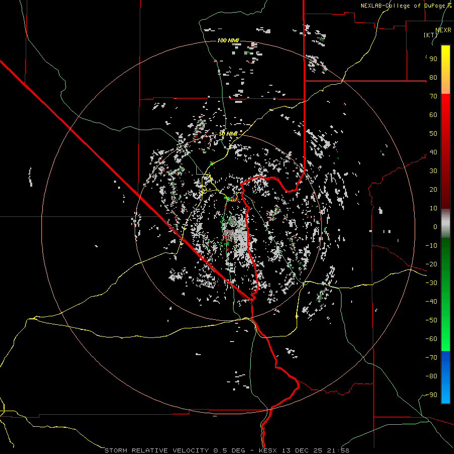Click the STORM RELATIVE VELOCITY caption text
454x454 pixels.
(x=157, y=450)
